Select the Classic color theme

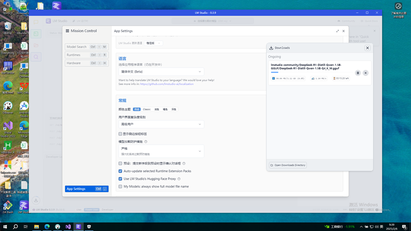(x=147, y=110)
